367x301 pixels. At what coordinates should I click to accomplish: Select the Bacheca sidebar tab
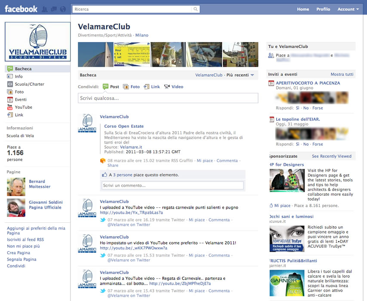(37, 69)
